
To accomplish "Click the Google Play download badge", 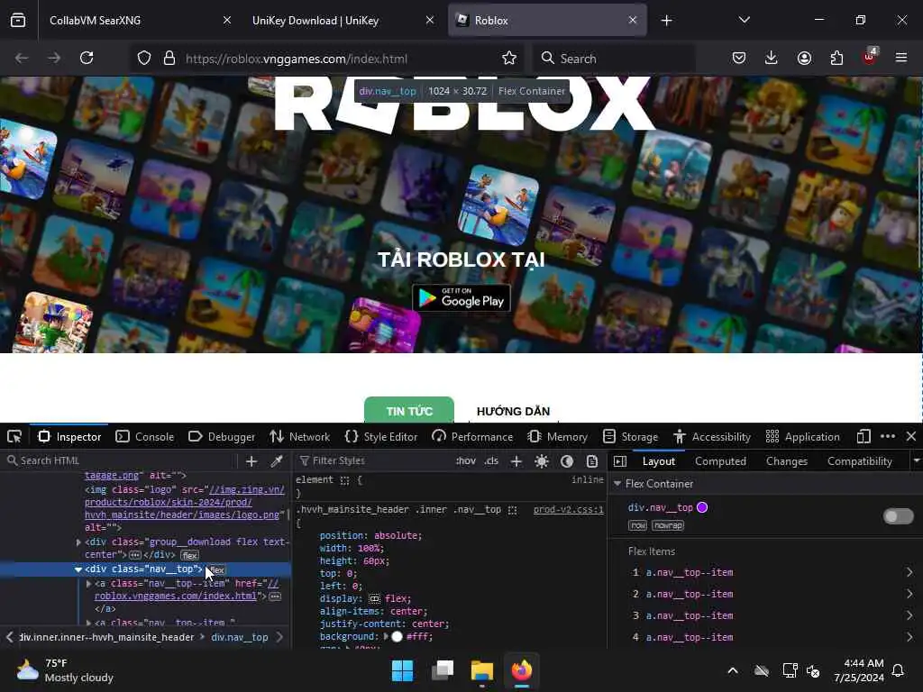I will point(461,298).
